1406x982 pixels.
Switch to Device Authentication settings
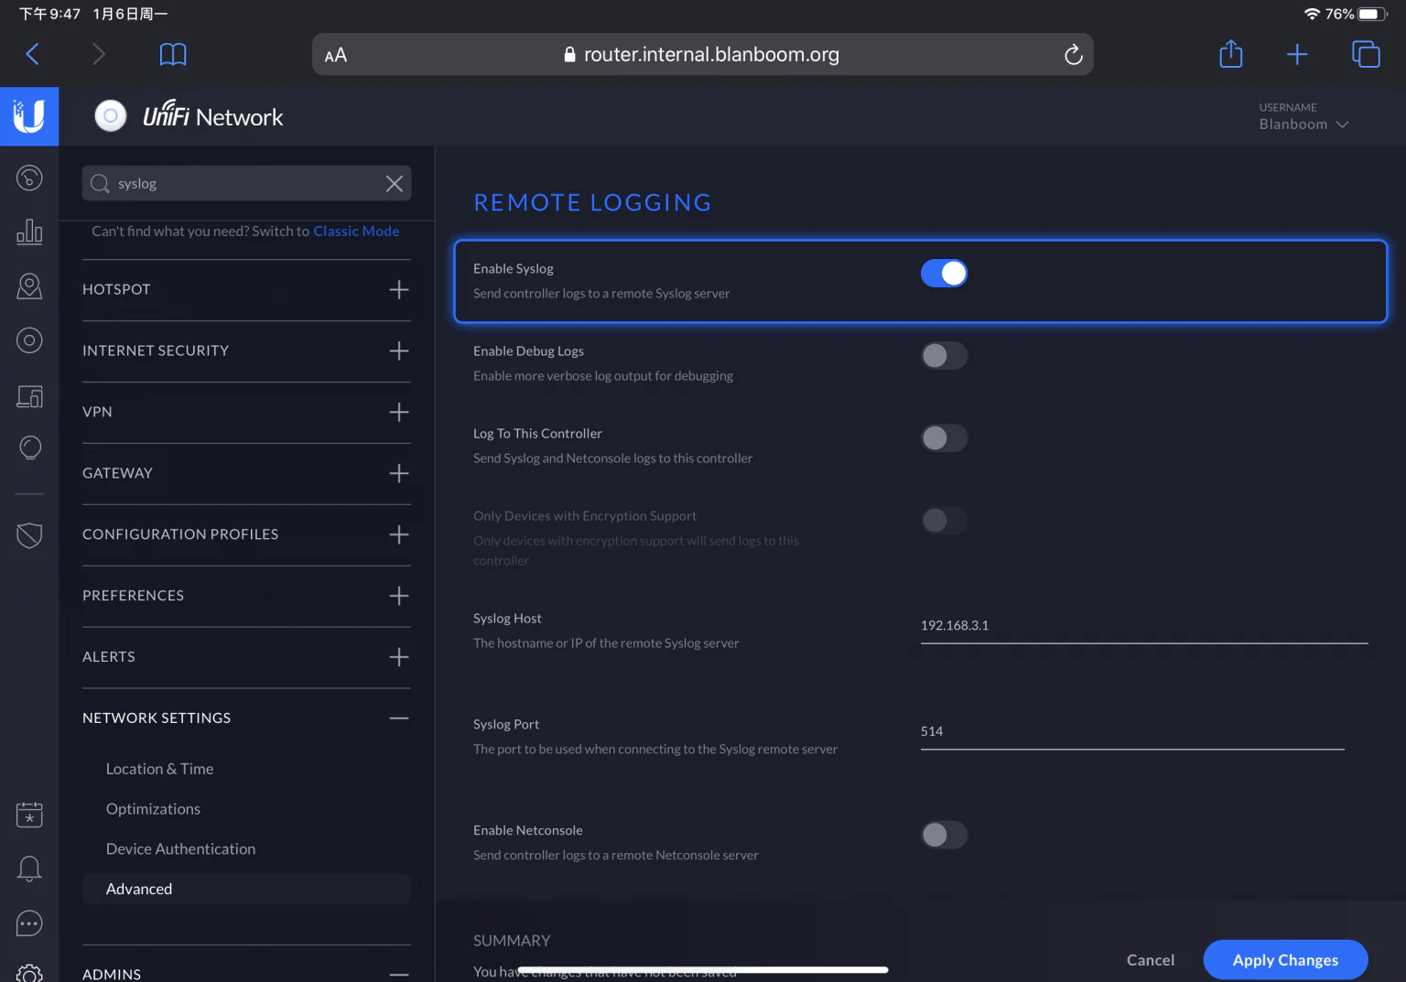180,848
